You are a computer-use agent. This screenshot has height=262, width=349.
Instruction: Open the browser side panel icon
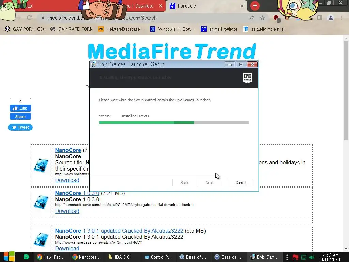pos(320,18)
